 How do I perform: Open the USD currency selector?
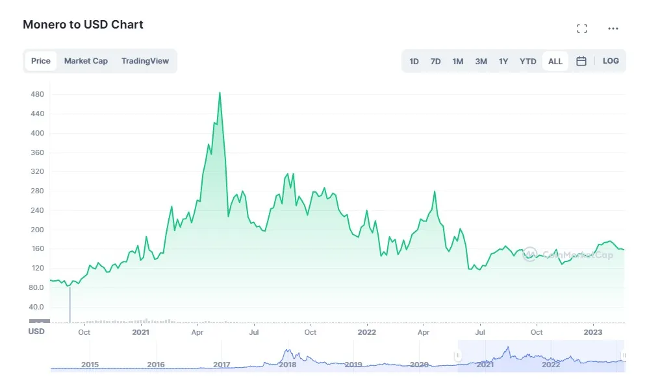36,332
